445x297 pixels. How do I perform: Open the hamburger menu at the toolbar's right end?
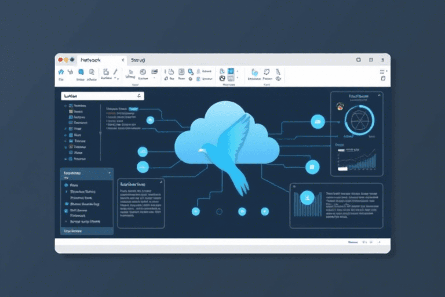click(x=382, y=73)
